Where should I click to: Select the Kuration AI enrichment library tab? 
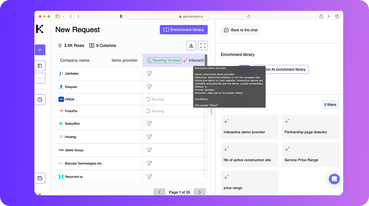(281, 69)
